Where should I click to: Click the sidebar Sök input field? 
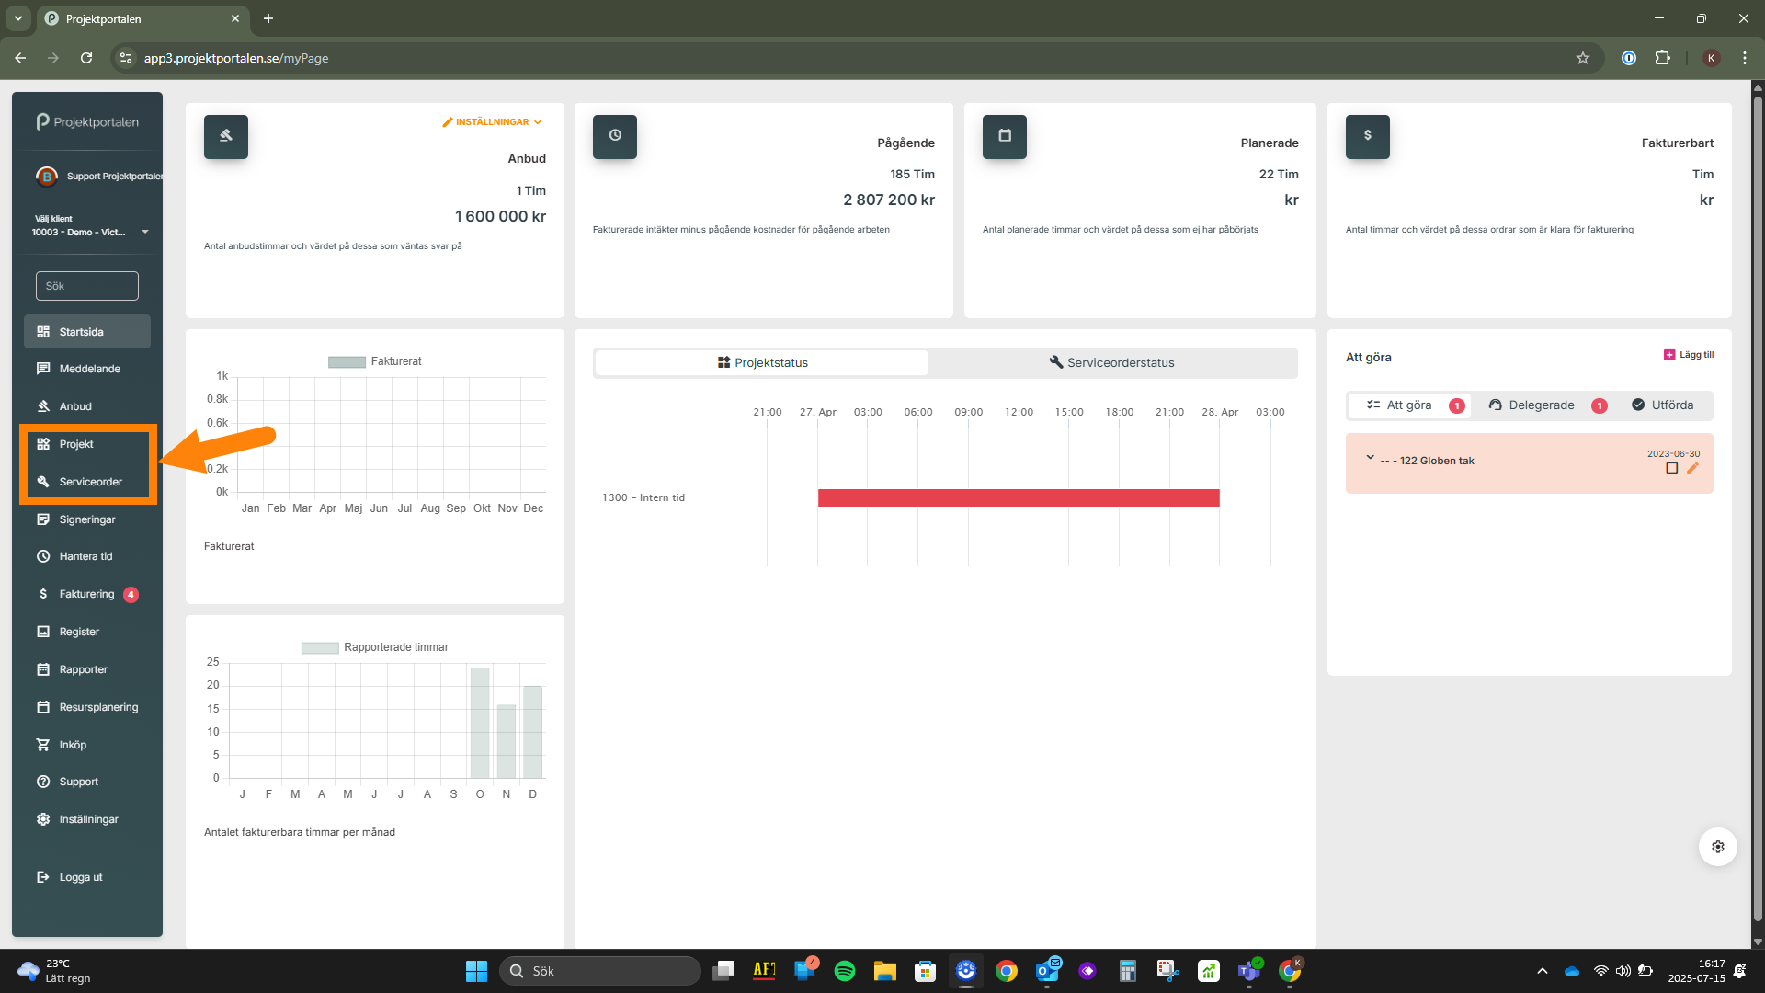click(87, 286)
